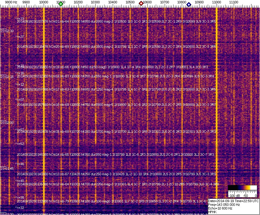Click the t+33 event marker
Screen dimensions: 260x215
pos(20,19)
